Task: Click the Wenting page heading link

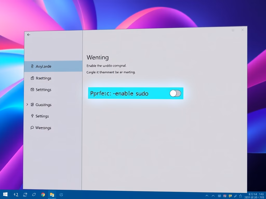Action: pos(98,57)
